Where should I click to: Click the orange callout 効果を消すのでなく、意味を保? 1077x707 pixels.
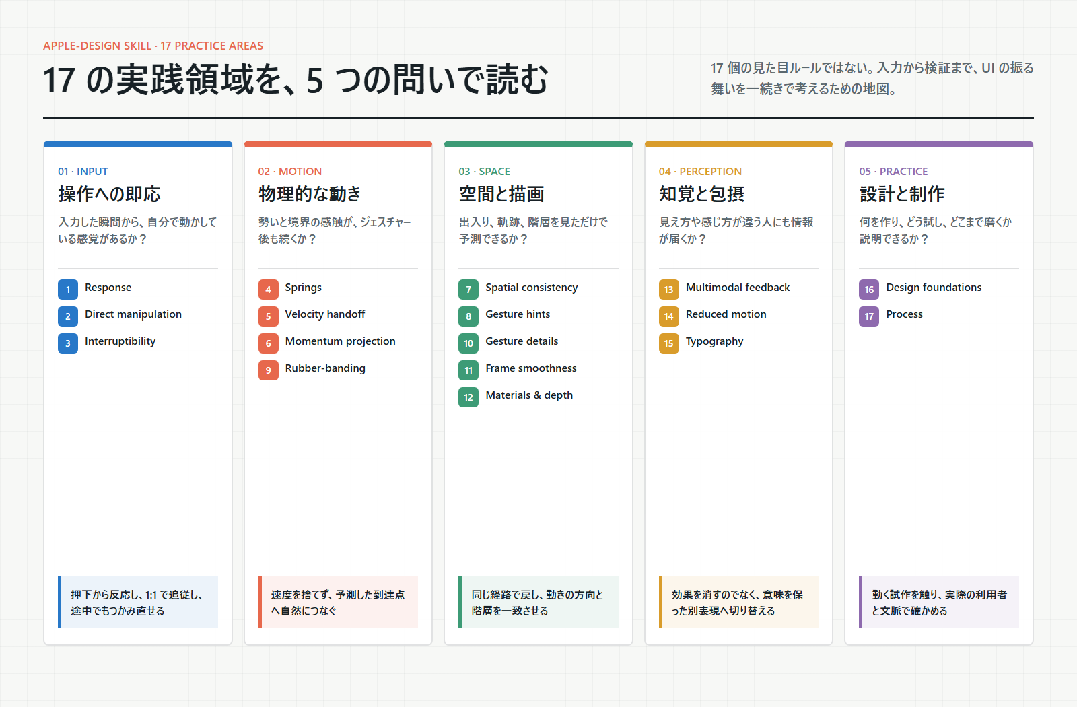point(738,603)
